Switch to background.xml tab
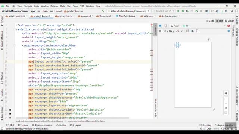239x134 pixels. pyautogui.click(x=170, y=16)
